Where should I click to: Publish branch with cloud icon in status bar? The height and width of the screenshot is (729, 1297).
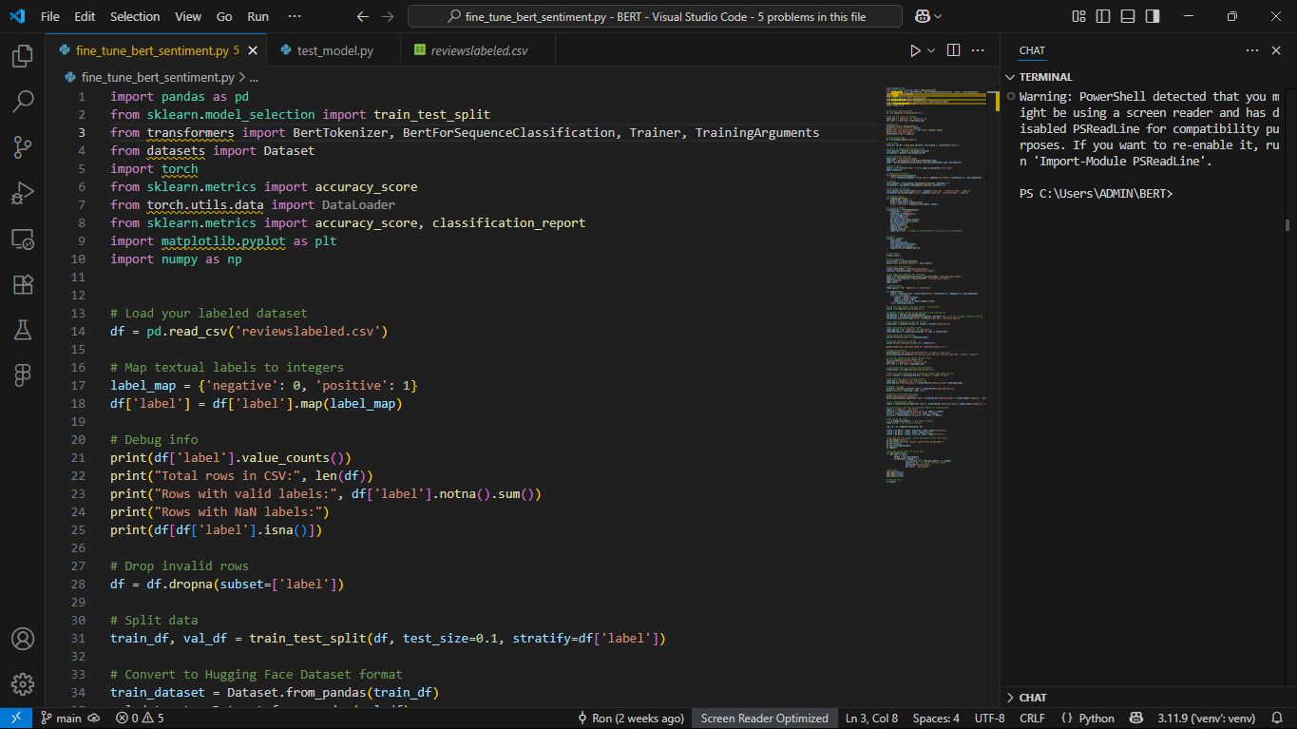(93, 719)
